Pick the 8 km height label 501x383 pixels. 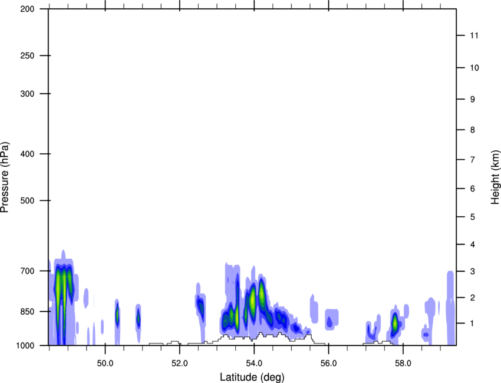[x=473, y=130]
